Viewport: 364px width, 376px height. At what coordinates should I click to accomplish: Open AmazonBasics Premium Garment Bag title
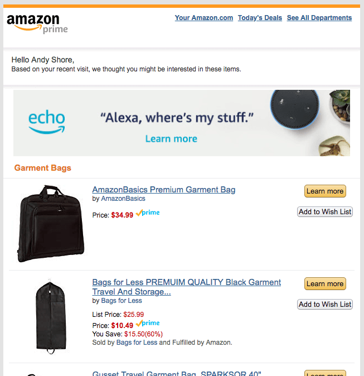tap(164, 190)
